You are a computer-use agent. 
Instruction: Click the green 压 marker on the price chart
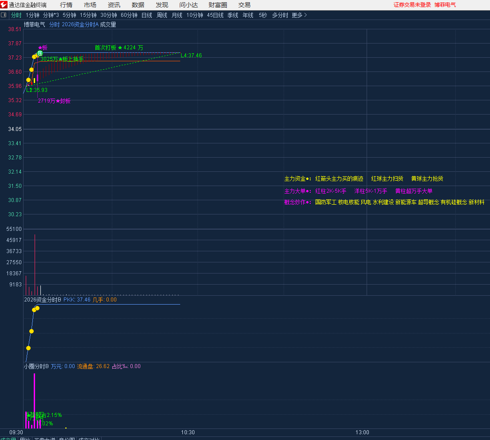click(x=40, y=53)
